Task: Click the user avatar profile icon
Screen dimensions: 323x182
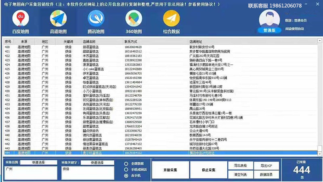Action: coord(269,19)
